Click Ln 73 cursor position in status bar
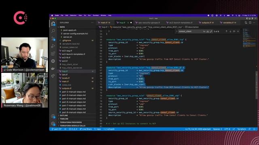259x145 pixels. tap(198, 129)
